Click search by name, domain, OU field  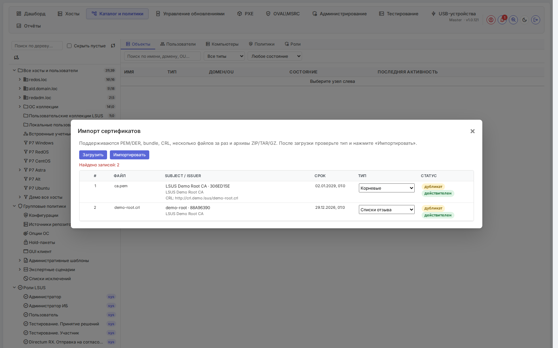[x=163, y=56]
